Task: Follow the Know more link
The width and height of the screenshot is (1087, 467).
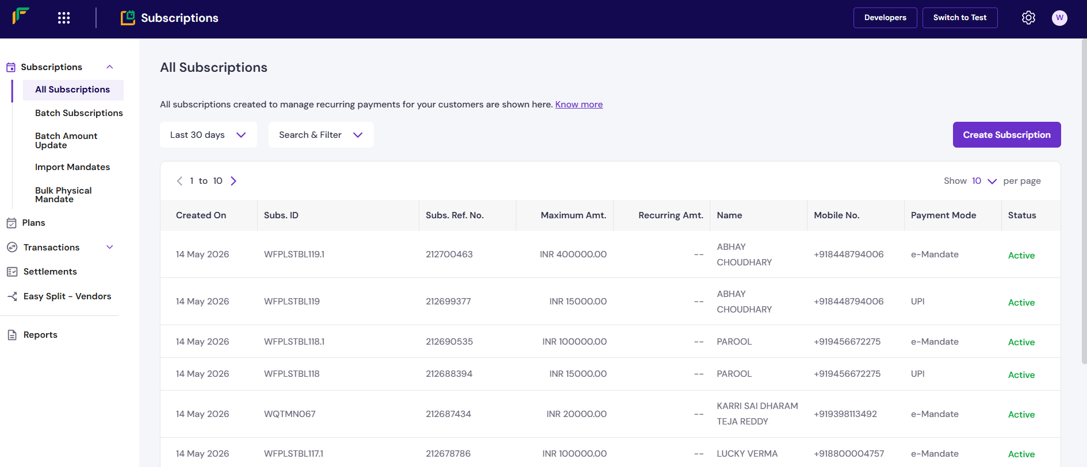Action: (579, 105)
